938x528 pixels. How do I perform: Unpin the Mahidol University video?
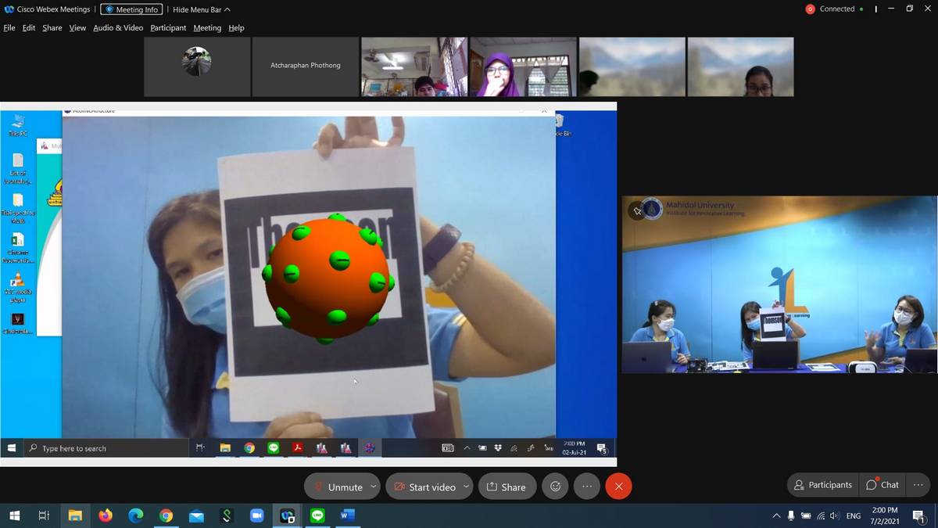pyautogui.click(x=637, y=211)
